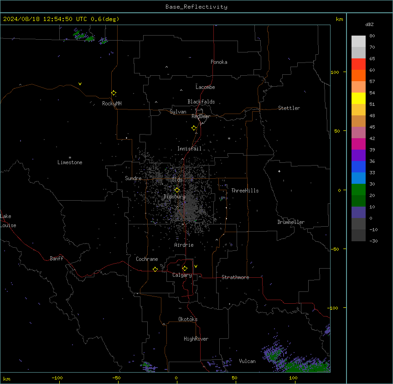Choose the purple 36-39 dBZ legend swatch

(x=358, y=155)
